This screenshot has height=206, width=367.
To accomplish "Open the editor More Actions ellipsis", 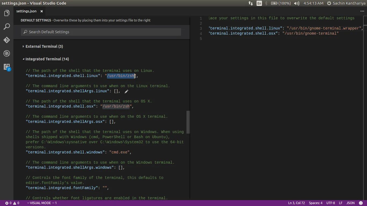I will click(362, 11).
